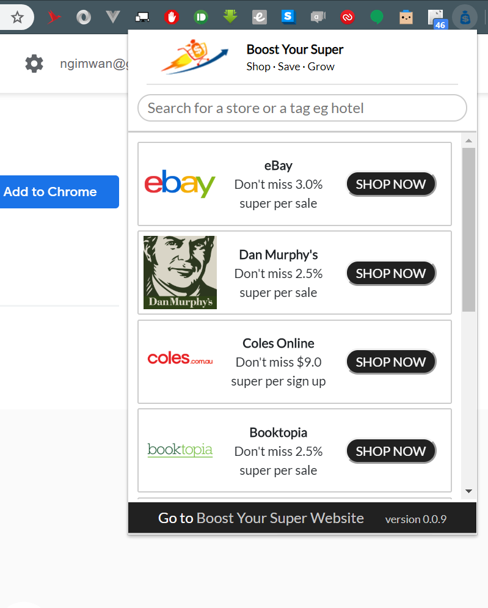This screenshot has width=488, height=608.
Task: Click the extension icon with 46 badge
Action: (x=436, y=18)
